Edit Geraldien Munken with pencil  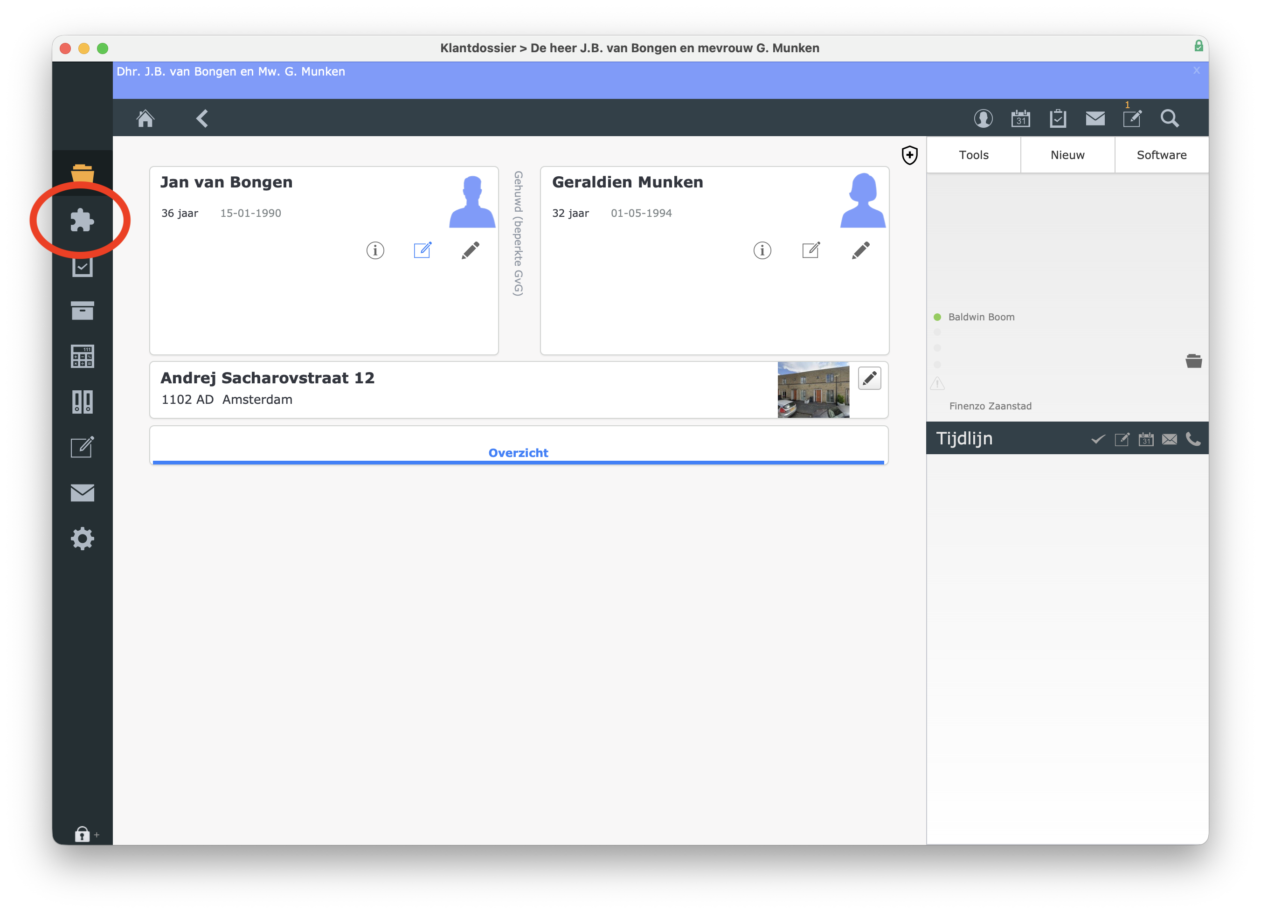[x=861, y=250]
